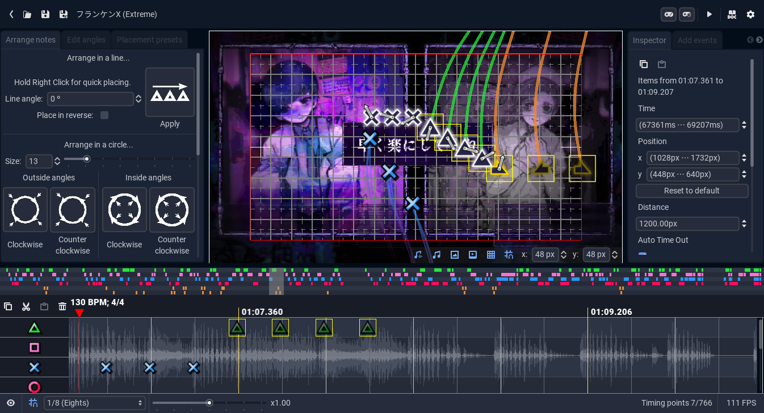The image size is (764, 413).
Task: Start playtest with the gamepad icon
Action: (669, 14)
